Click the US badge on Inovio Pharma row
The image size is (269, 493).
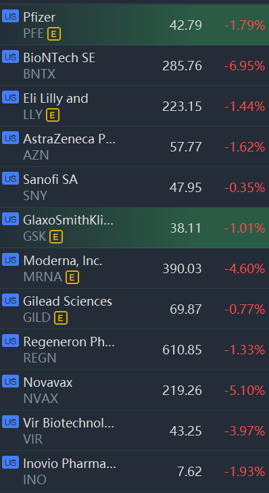point(10,462)
